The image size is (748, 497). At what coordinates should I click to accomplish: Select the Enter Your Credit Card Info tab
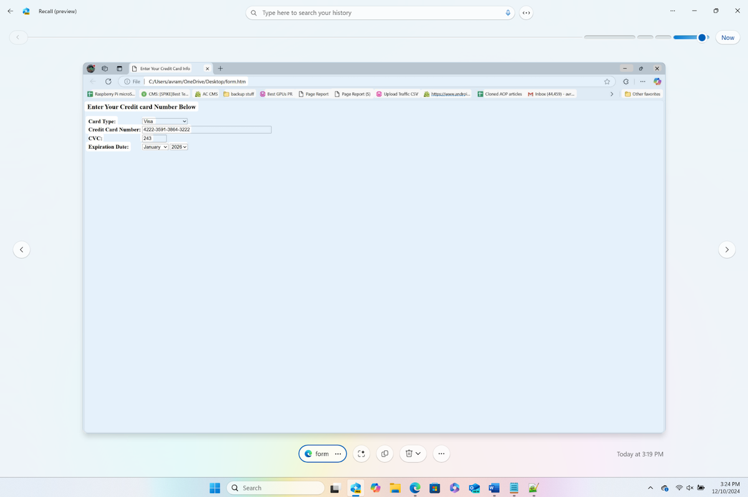(171, 69)
